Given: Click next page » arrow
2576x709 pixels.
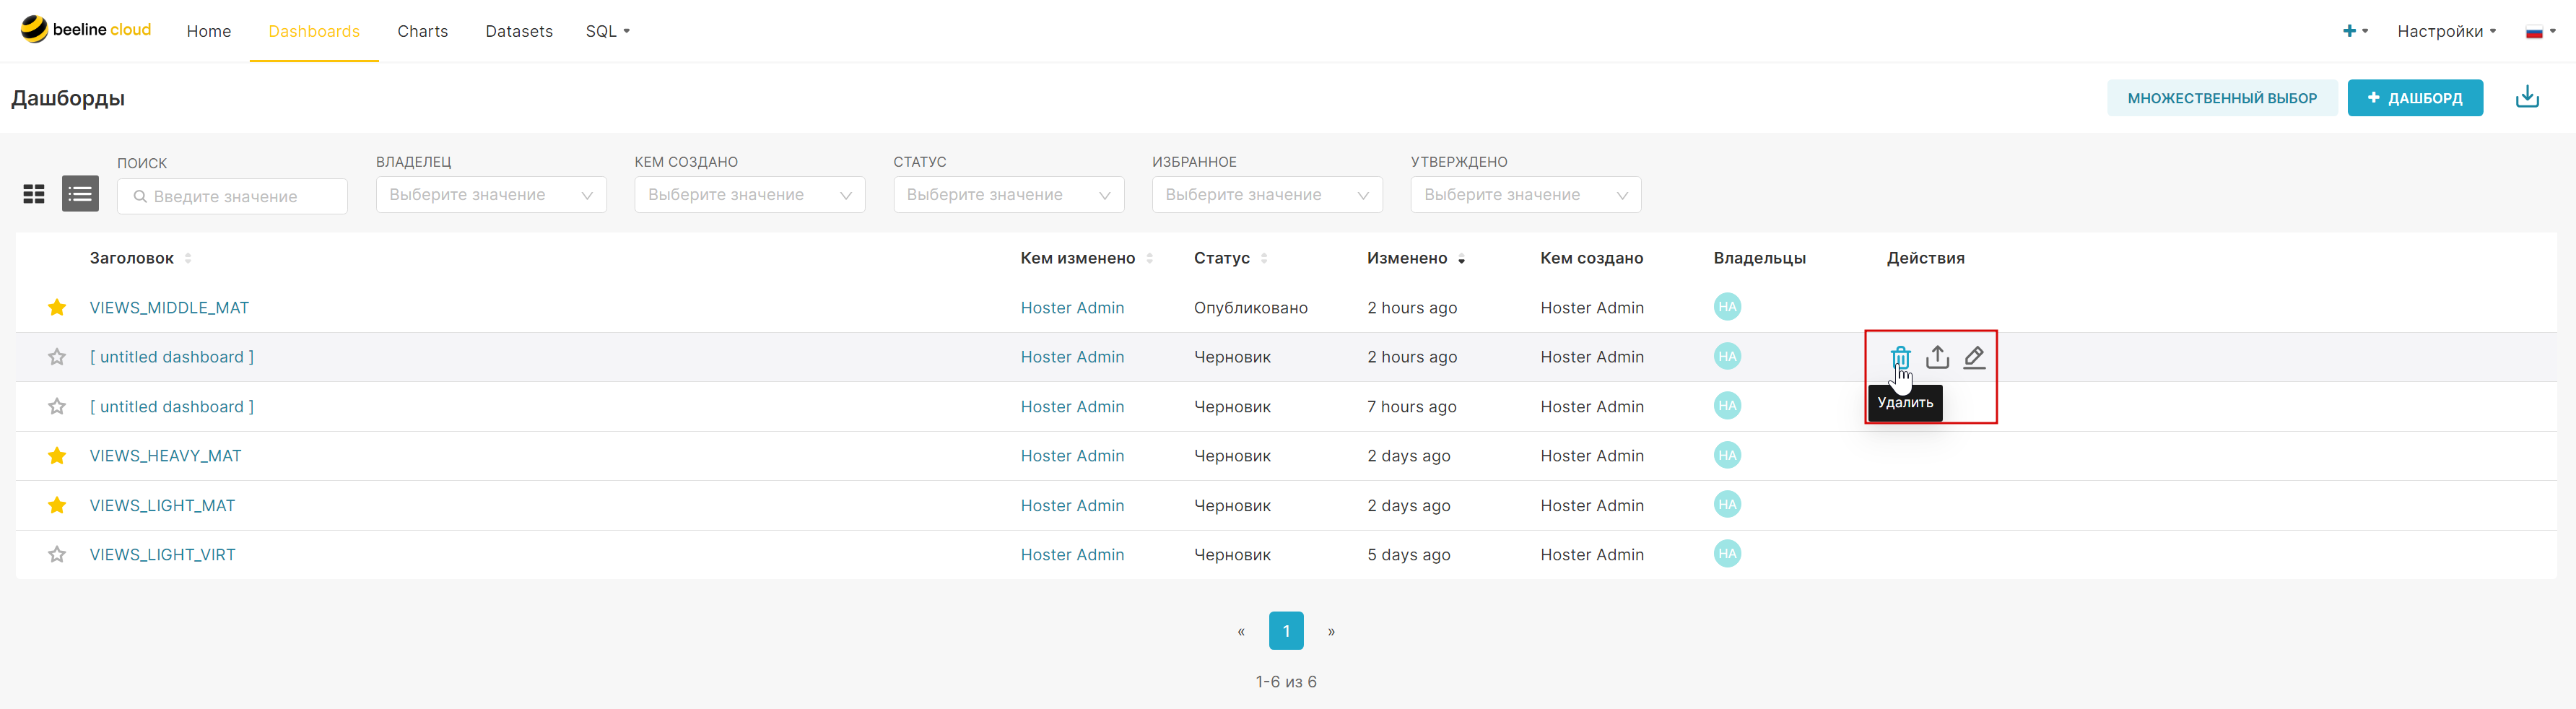Looking at the screenshot, I should (x=1331, y=631).
